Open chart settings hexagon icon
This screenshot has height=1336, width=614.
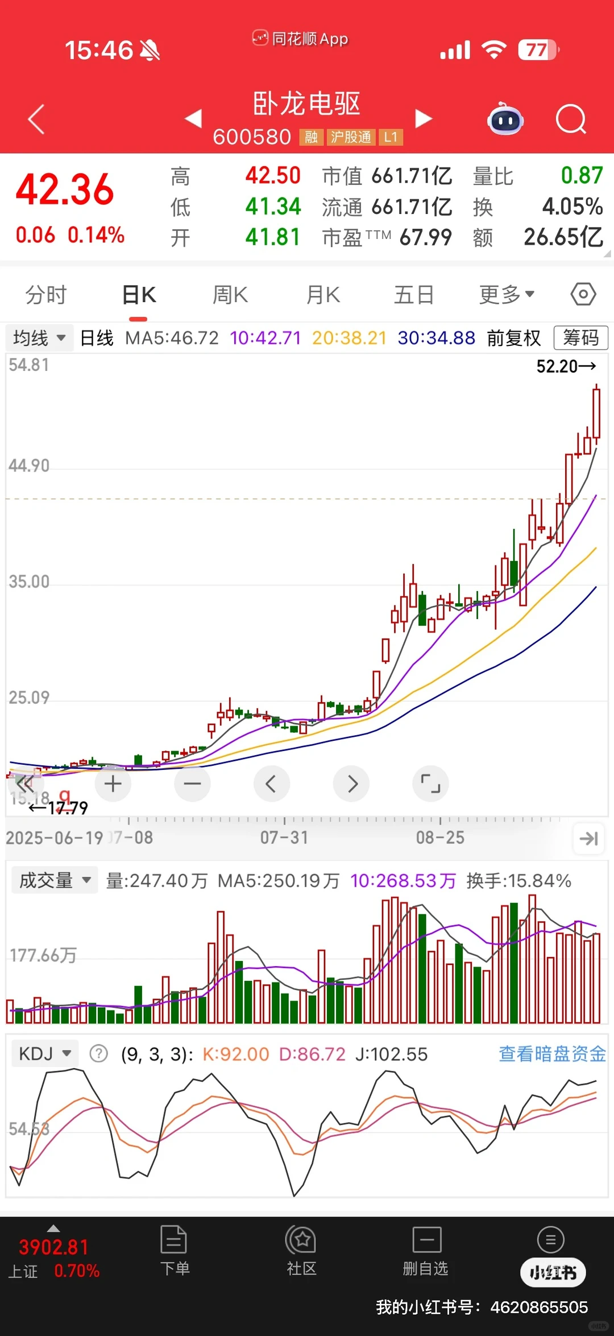[583, 294]
